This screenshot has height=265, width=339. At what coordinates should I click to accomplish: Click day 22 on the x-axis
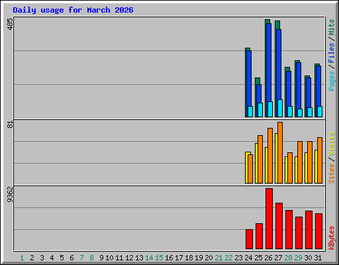228,258
